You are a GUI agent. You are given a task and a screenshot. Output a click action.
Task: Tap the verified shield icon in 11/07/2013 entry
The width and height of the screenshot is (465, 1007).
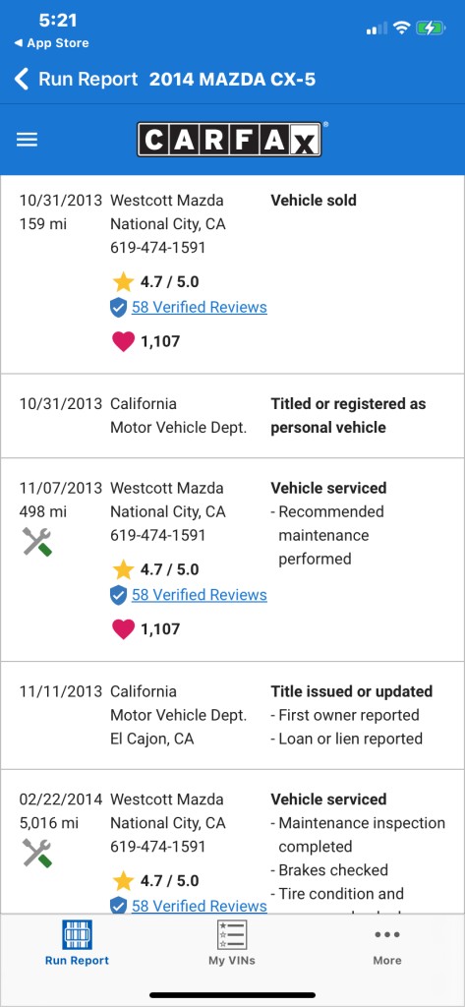[118, 595]
